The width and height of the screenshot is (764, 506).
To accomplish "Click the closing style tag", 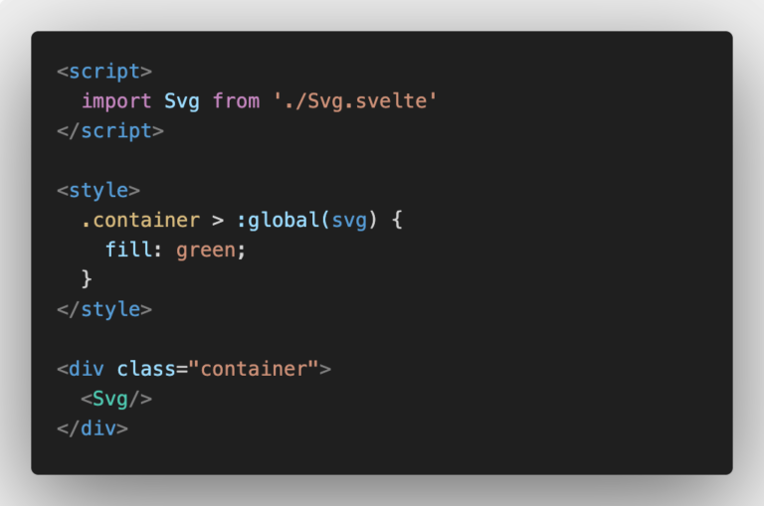I will [x=104, y=310].
